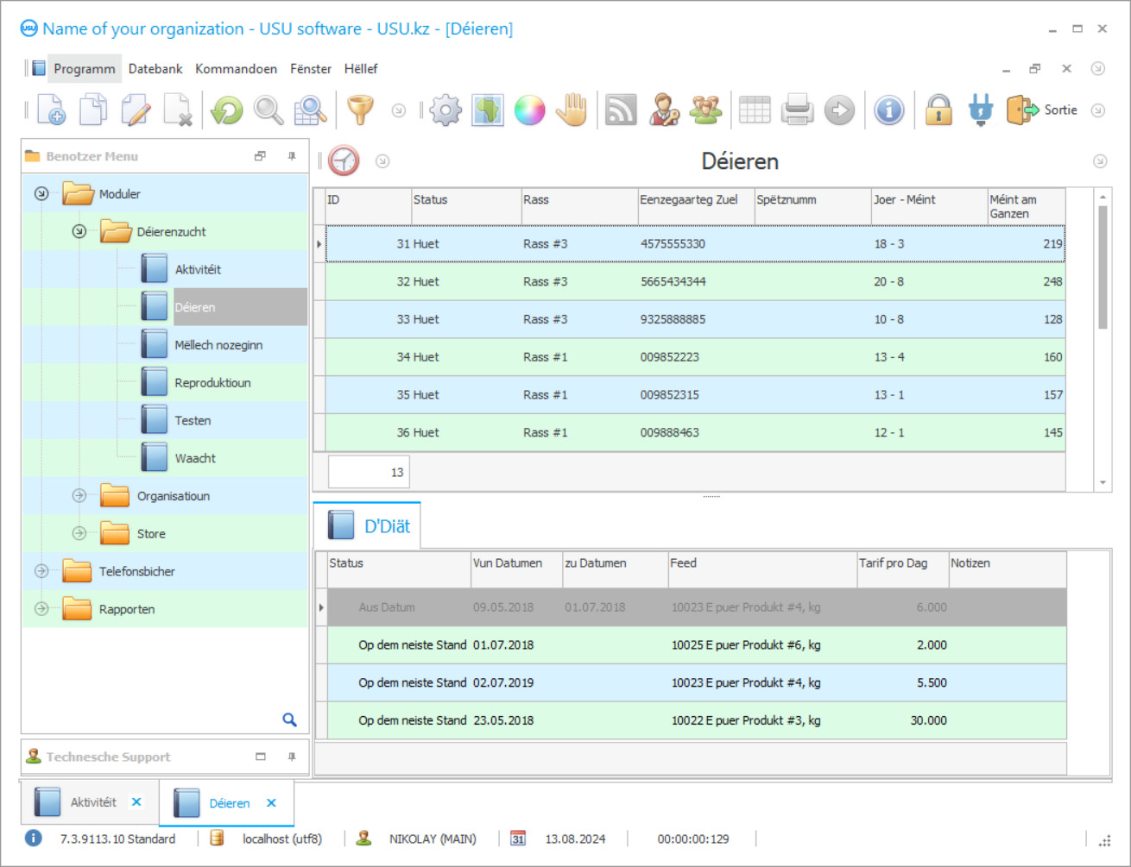Expand the Organisatioun folder
The height and width of the screenshot is (867, 1131).
coord(79,495)
